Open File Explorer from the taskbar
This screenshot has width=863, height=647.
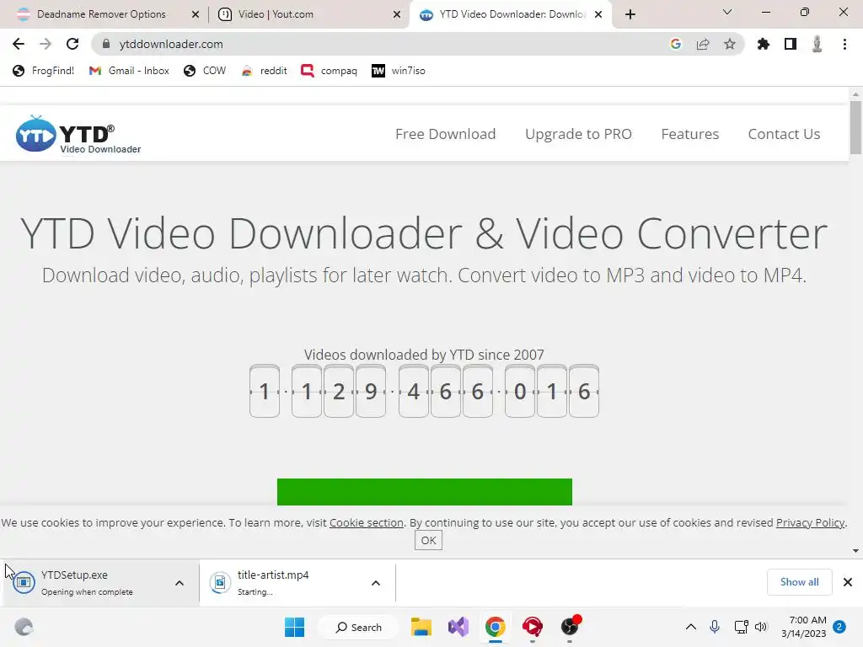[x=421, y=627]
